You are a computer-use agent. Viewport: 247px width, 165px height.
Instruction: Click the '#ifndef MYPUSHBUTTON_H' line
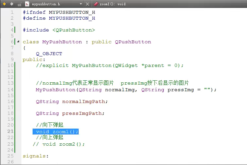pos(59,12)
